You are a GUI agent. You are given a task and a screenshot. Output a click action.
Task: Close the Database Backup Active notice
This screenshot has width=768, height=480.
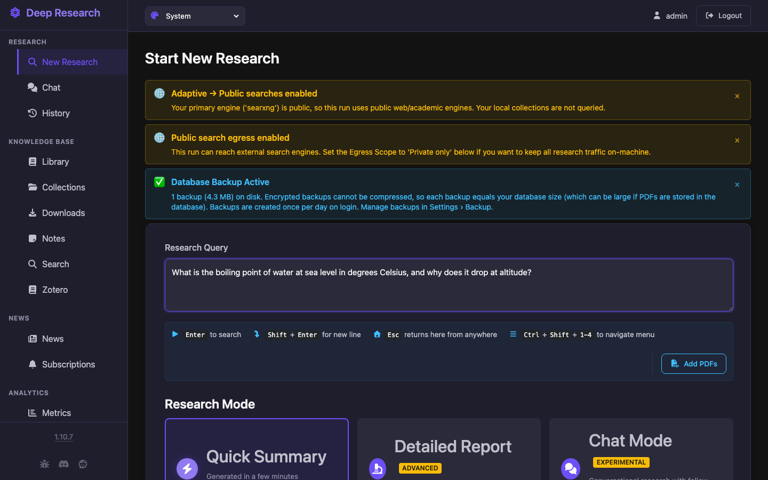click(737, 185)
